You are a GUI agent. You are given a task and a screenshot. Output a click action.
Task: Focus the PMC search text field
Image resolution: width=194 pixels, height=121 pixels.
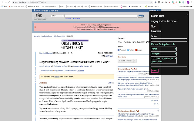pos(101,16)
